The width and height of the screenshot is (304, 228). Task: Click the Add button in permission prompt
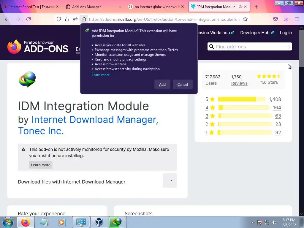click(x=162, y=85)
